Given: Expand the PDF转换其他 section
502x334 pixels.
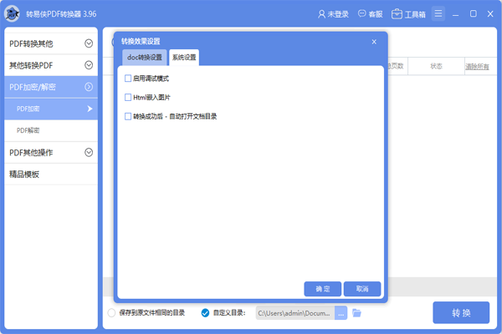Looking at the screenshot, I should [89, 43].
